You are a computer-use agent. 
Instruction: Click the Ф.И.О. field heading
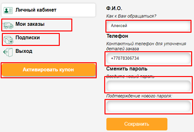coord(114,8)
